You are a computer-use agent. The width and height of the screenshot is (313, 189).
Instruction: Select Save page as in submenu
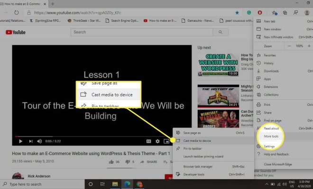tap(213, 133)
